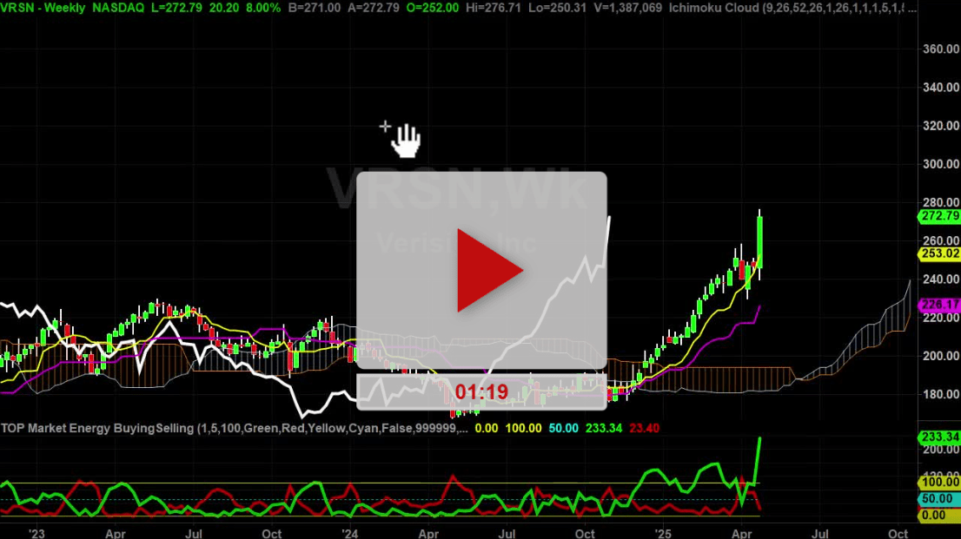961x539 pixels.
Task: Click the red 23.40 indicator value
Action: 644,428
